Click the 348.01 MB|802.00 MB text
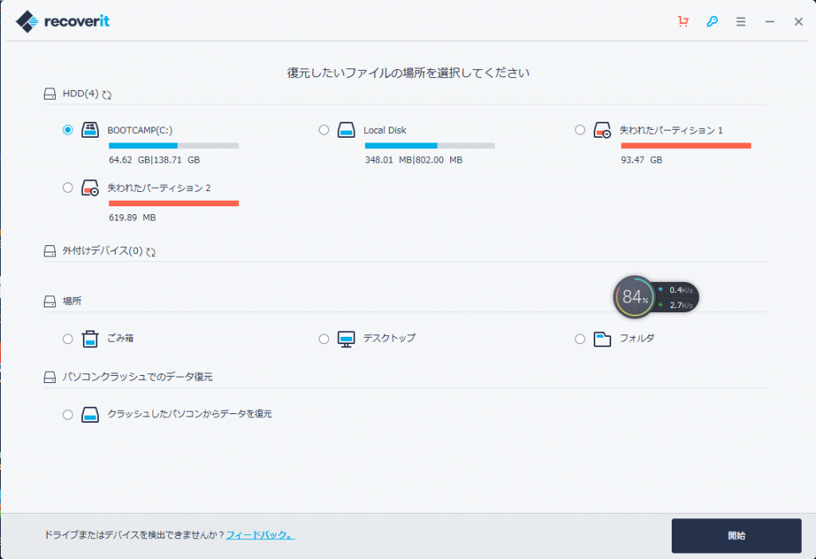 (x=414, y=160)
